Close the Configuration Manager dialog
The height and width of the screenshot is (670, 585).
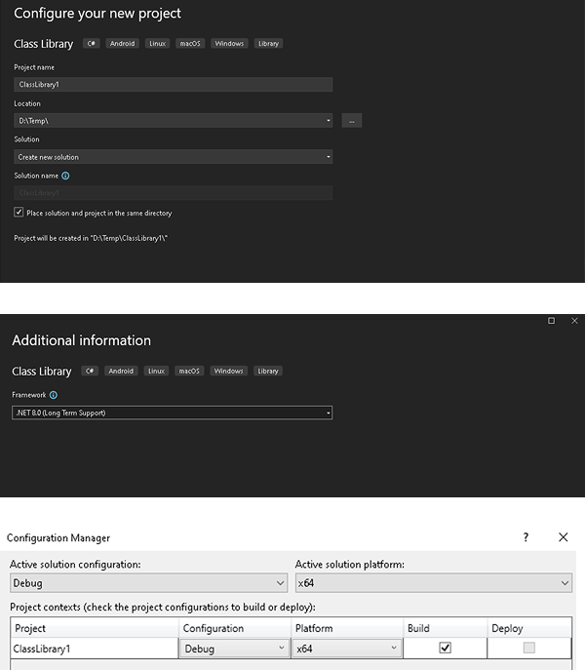tap(563, 537)
